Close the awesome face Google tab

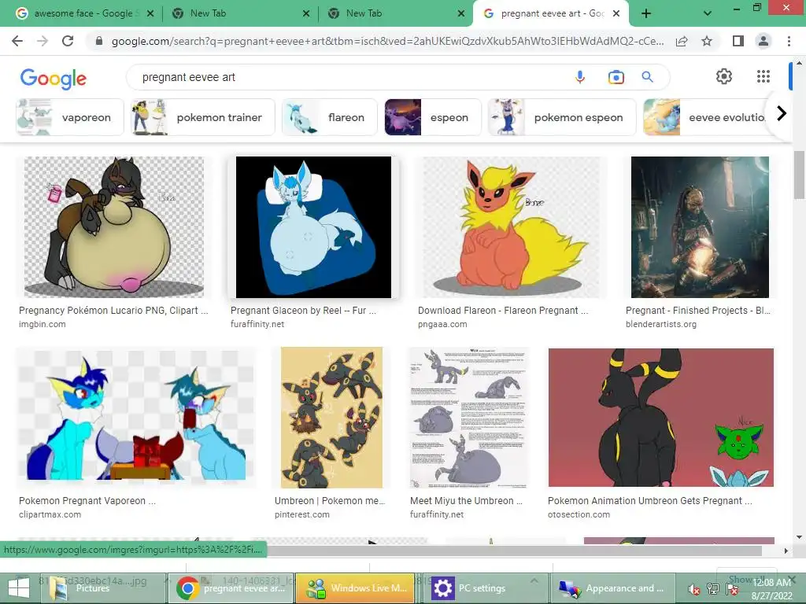point(150,14)
